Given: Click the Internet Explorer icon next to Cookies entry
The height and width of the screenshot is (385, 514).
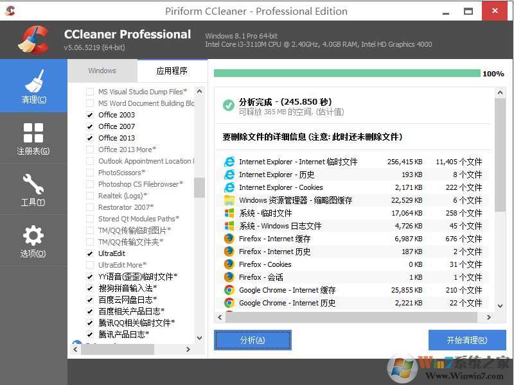Looking at the screenshot, I should point(229,187).
